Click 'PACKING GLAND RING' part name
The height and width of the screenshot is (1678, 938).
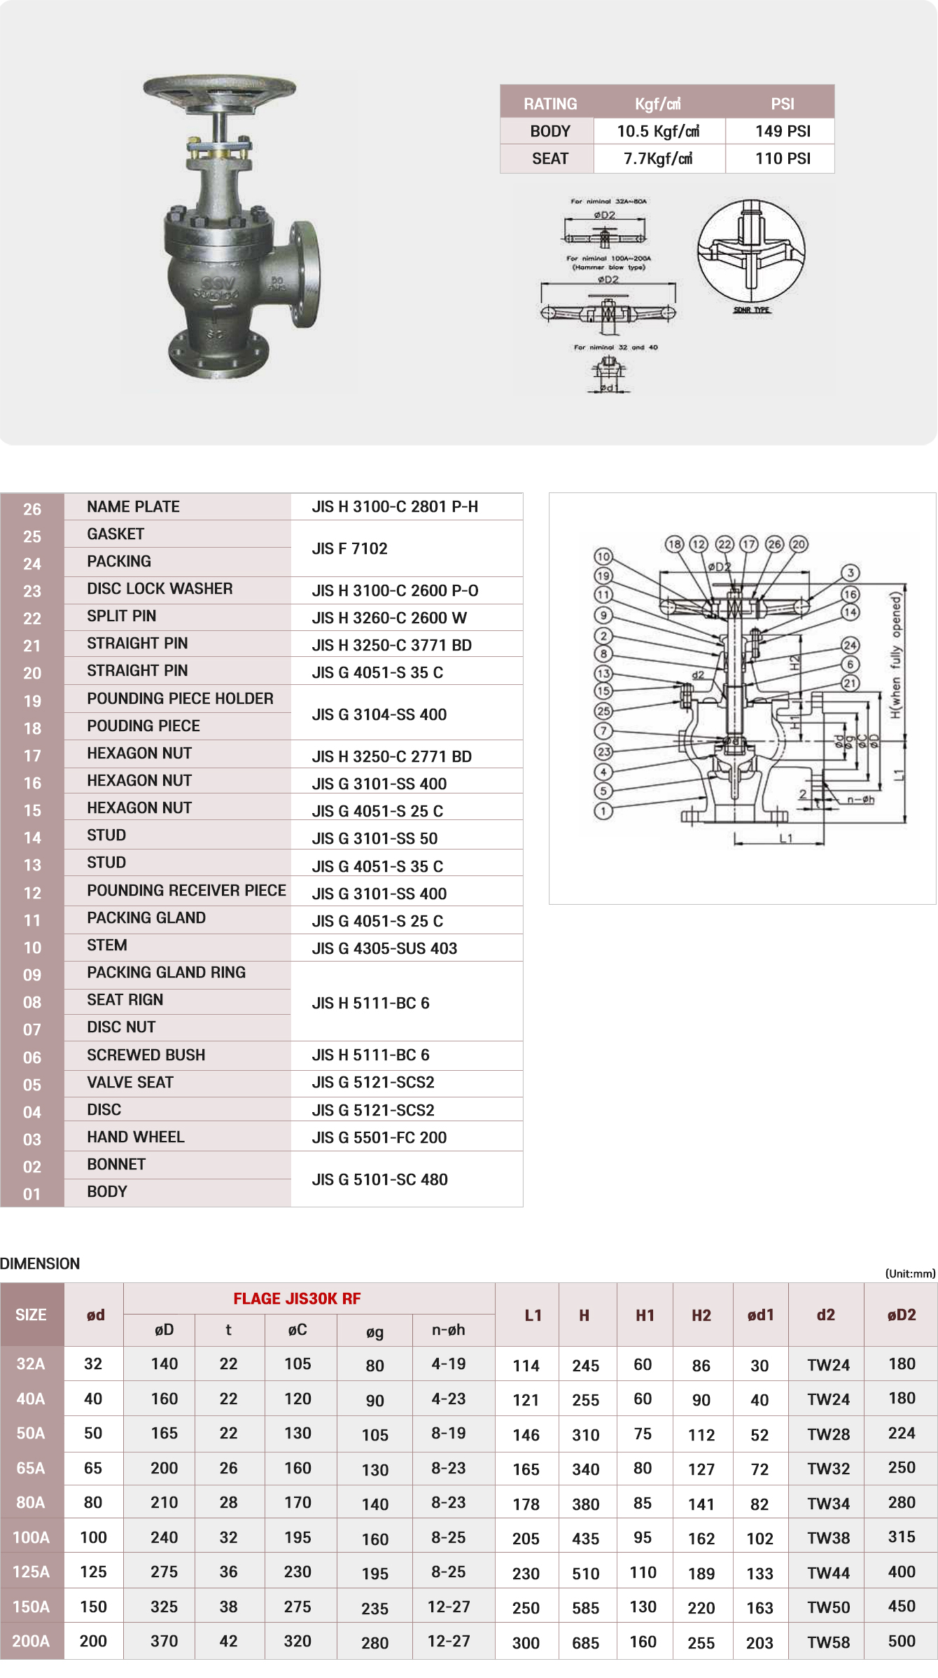[166, 973]
